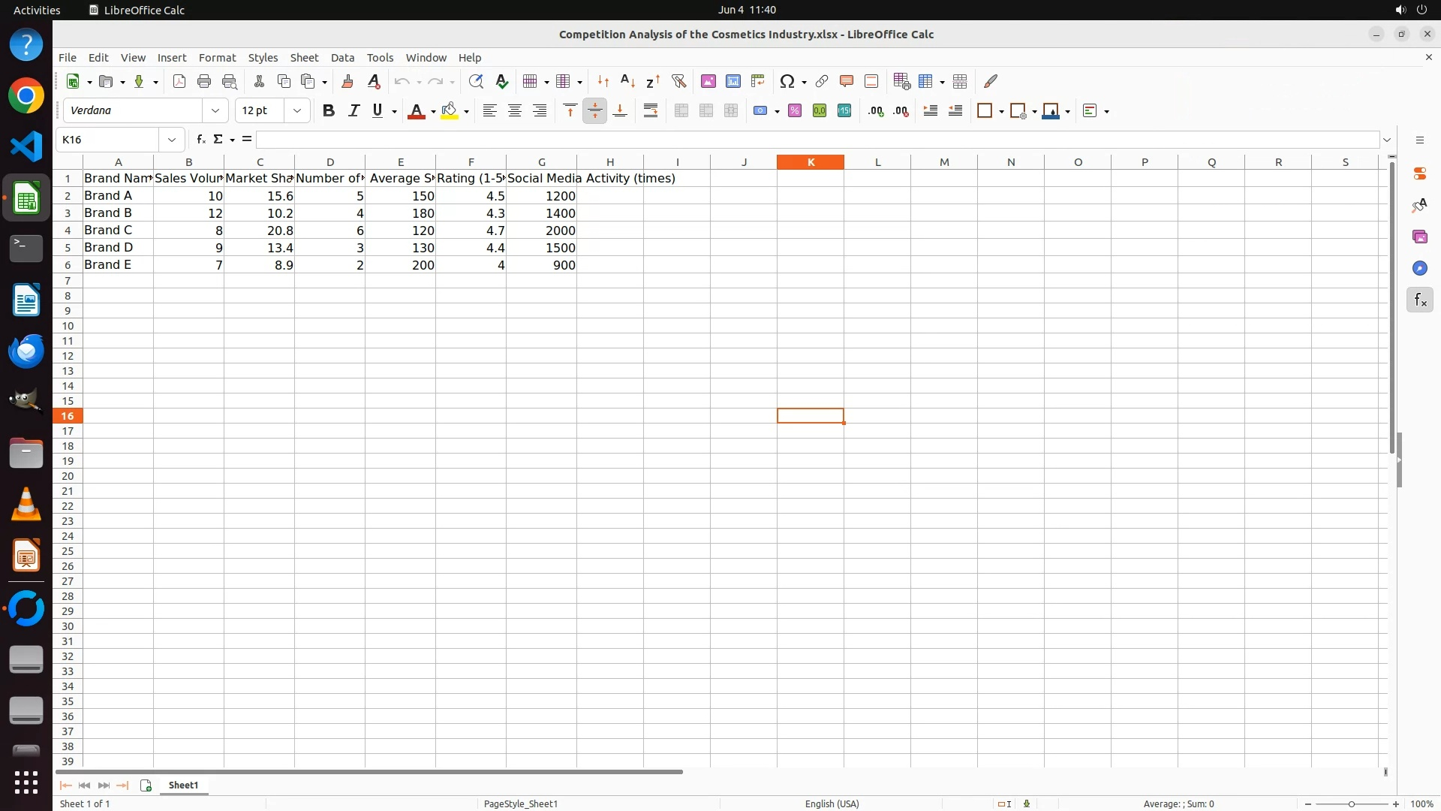Open the Insert Chart tool

tap(733, 82)
